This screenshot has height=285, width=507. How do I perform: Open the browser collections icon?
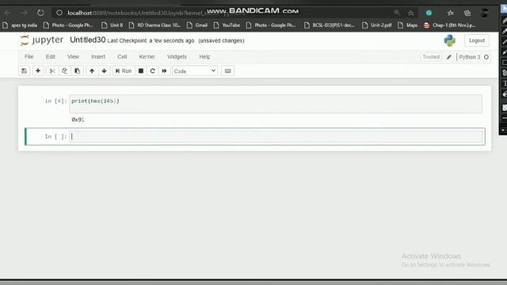[x=467, y=13]
